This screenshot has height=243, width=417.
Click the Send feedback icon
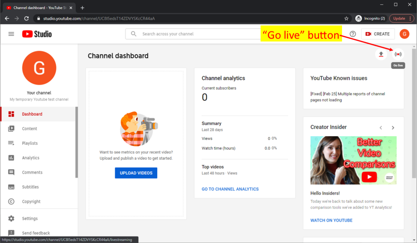coord(11,233)
